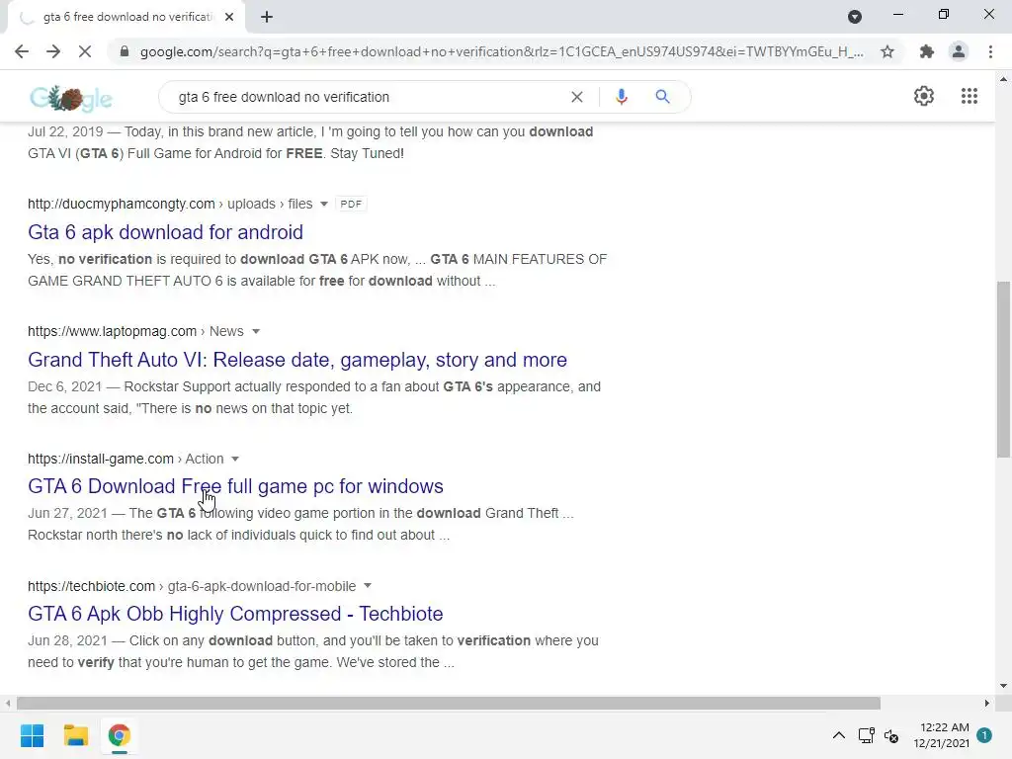Viewport: 1012px width, 759px height.
Task: Open the network status tray icon
Action: point(866,735)
